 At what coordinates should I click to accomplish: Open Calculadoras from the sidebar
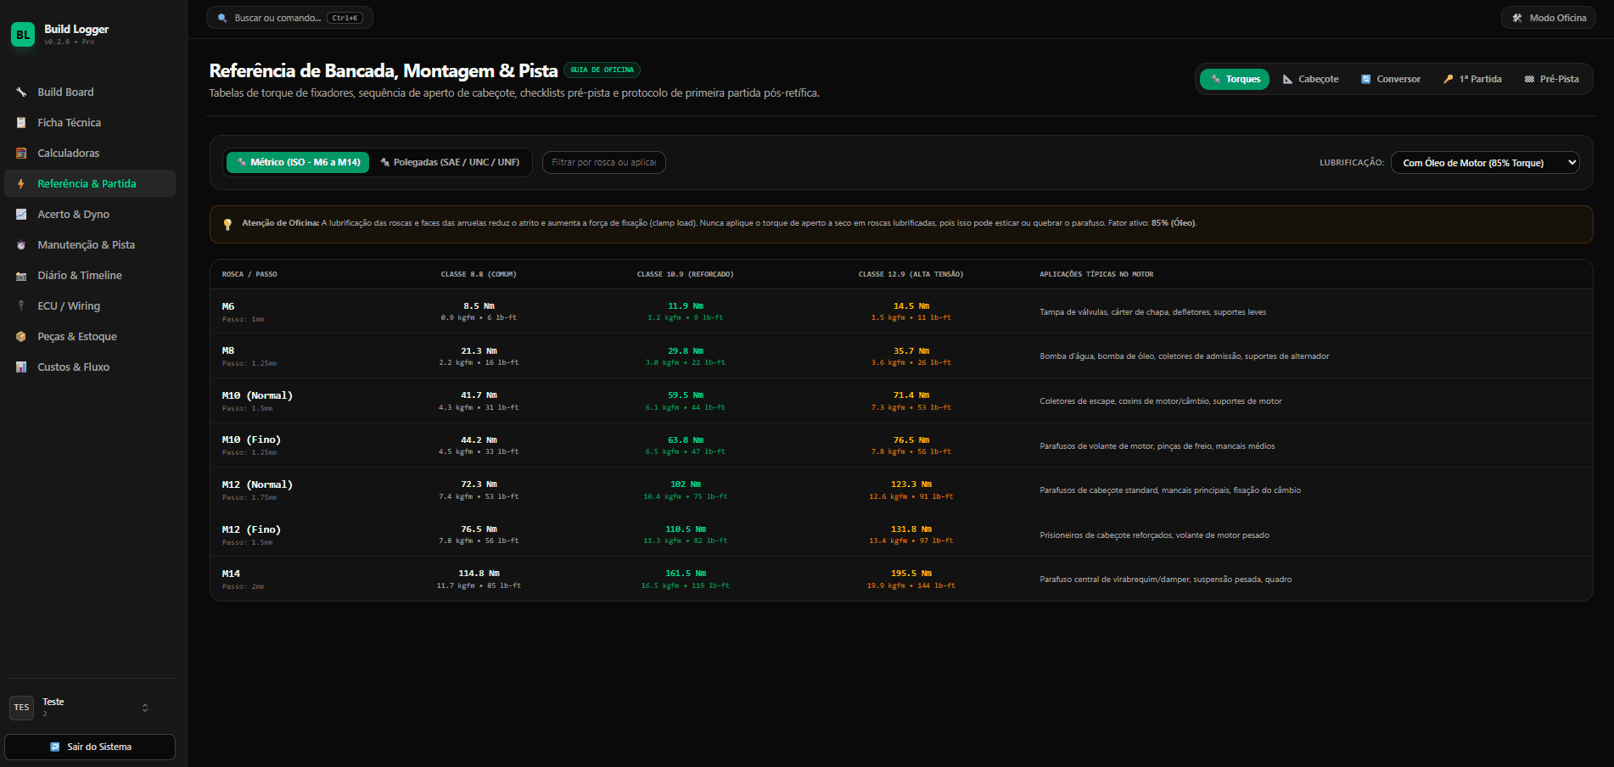pyautogui.click(x=90, y=153)
